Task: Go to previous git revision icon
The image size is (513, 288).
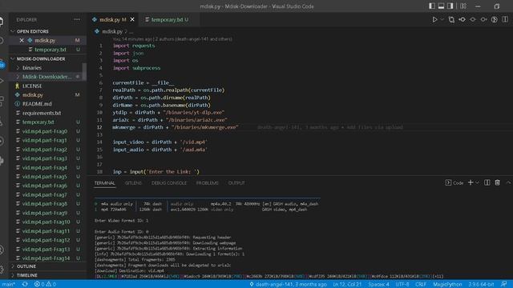Action: 463,19
